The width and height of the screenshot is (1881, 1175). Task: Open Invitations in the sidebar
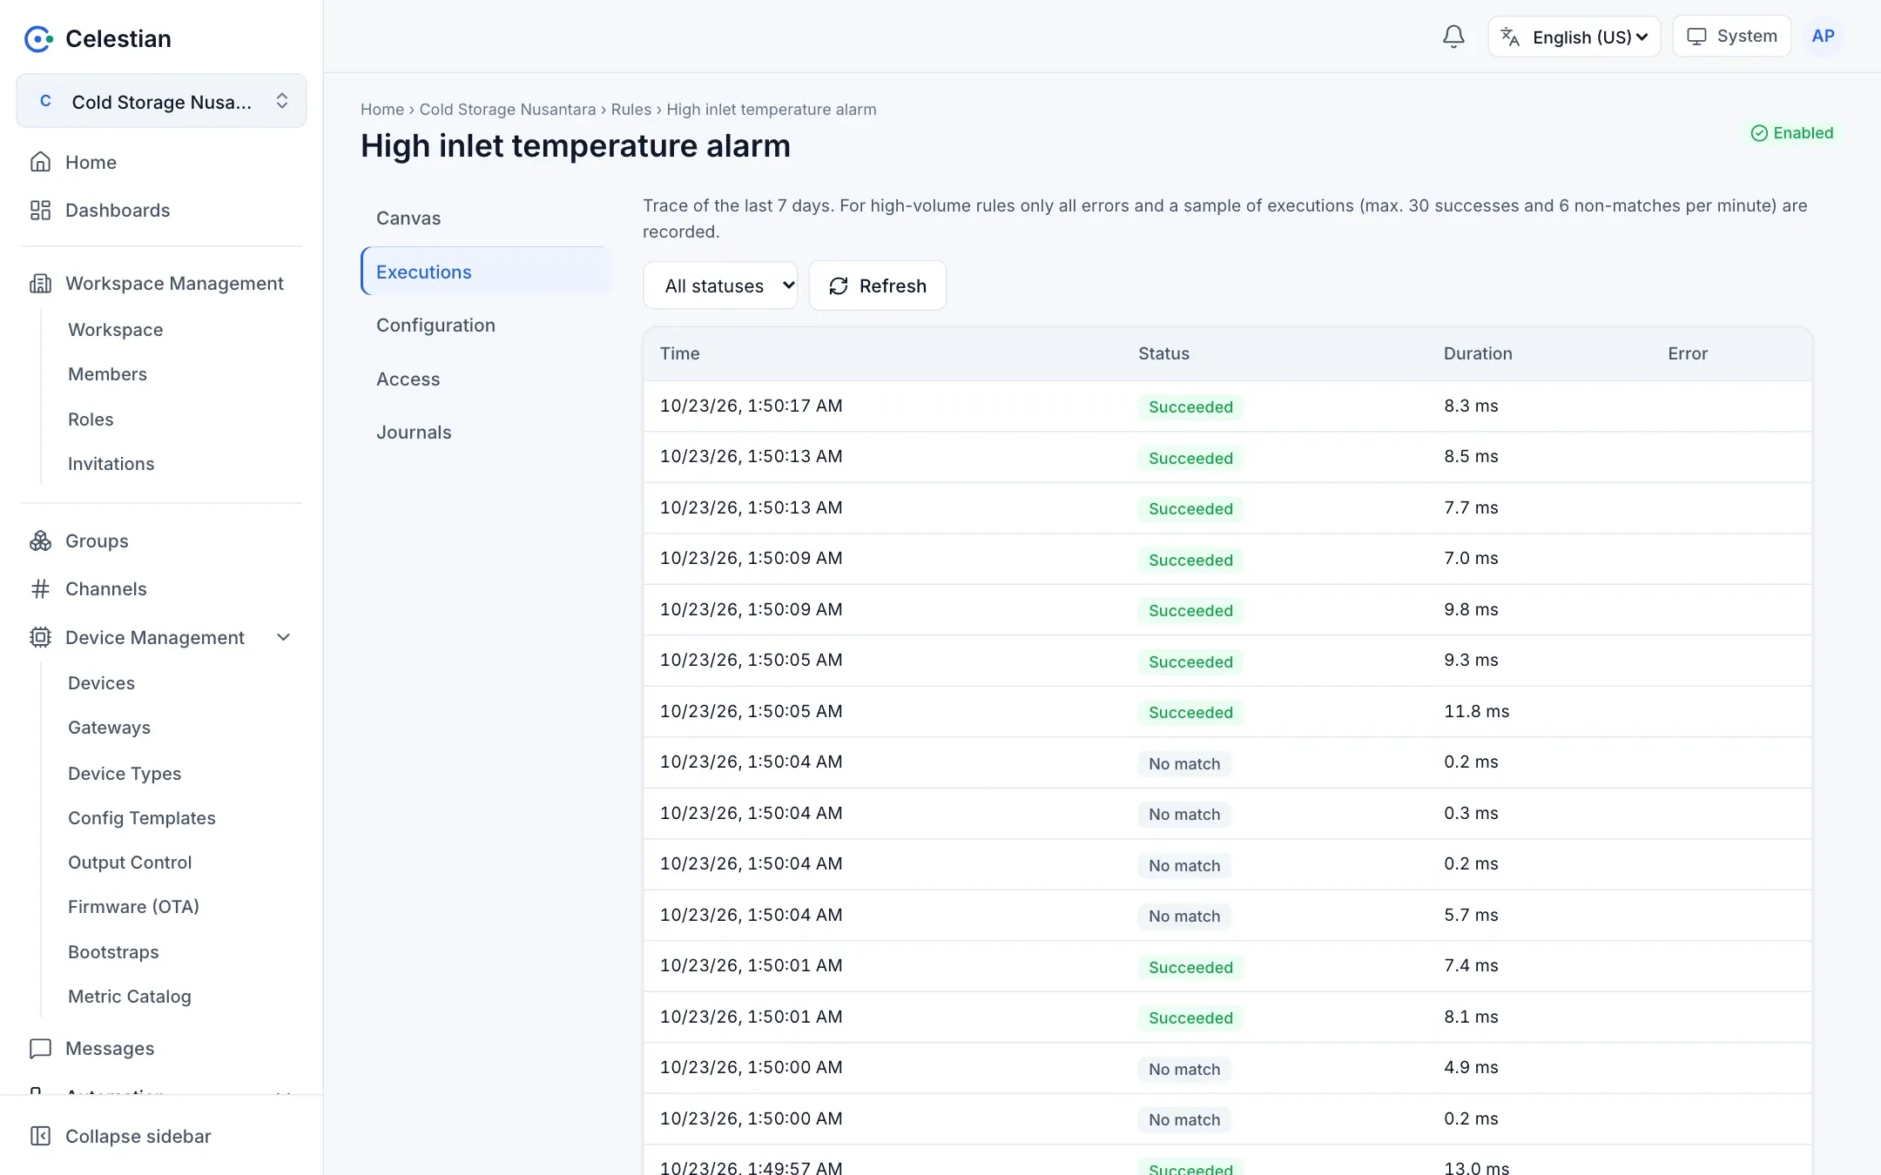pyautogui.click(x=111, y=464)
